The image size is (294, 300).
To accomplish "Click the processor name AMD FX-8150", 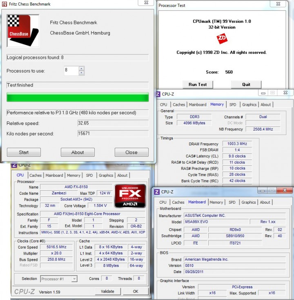I will click(x=76, y=187).
